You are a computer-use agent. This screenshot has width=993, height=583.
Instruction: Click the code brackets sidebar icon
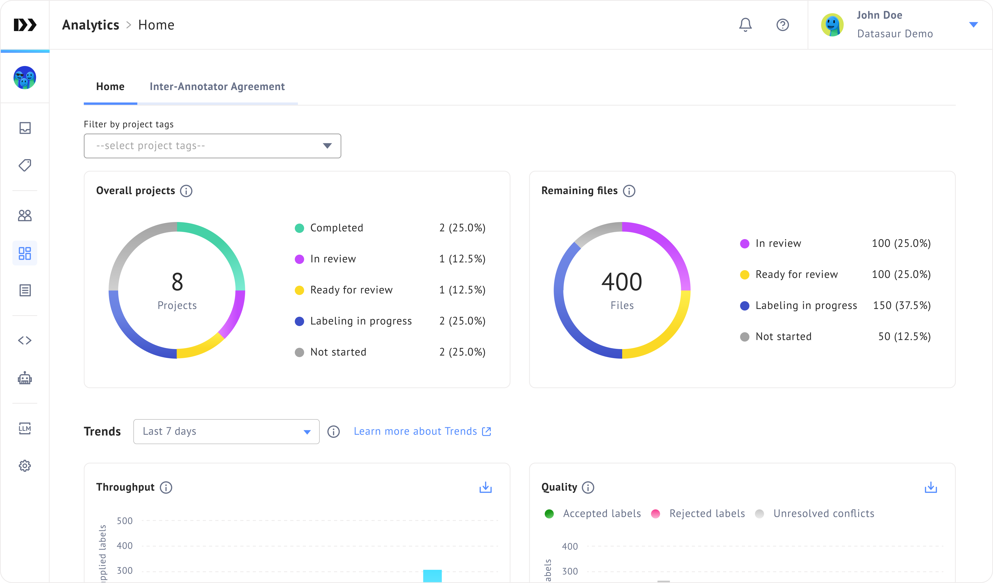(25, 340)
